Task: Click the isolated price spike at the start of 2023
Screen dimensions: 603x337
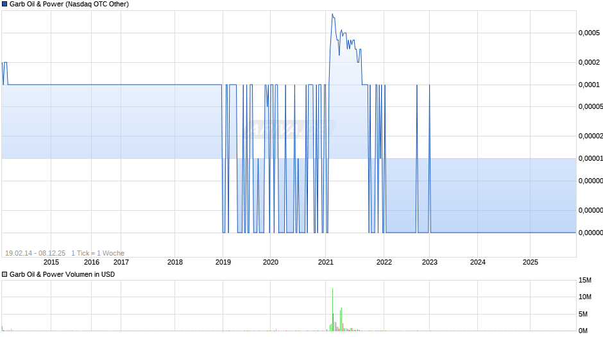Action: [430, 158]
